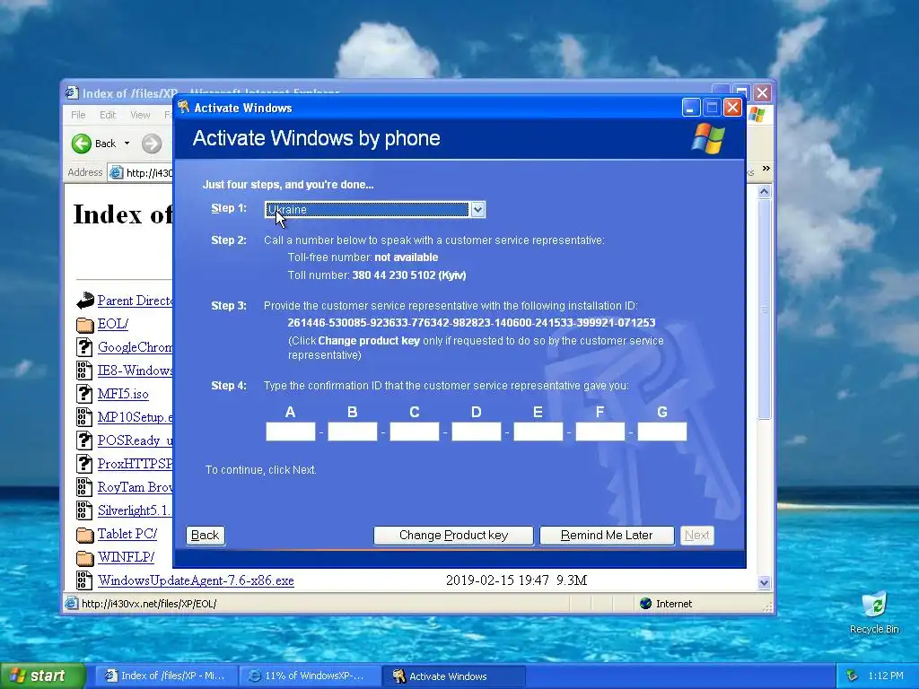
Task: Close the Activate Windows dialog
Action: pyautogui.click(x=732, y=108)
